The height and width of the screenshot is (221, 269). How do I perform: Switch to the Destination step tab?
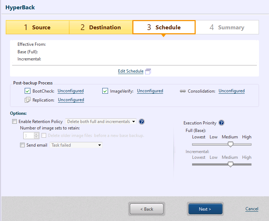101,27
